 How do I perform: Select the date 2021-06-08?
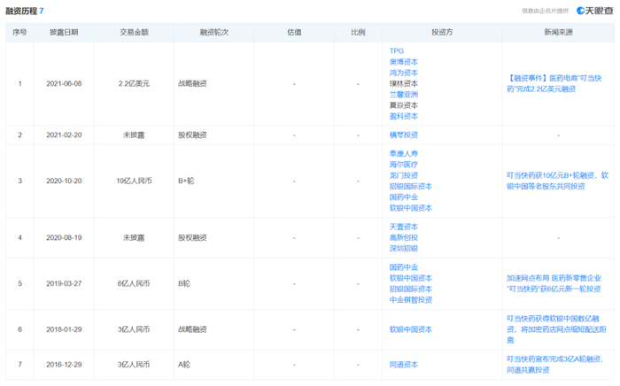(64, 84)
